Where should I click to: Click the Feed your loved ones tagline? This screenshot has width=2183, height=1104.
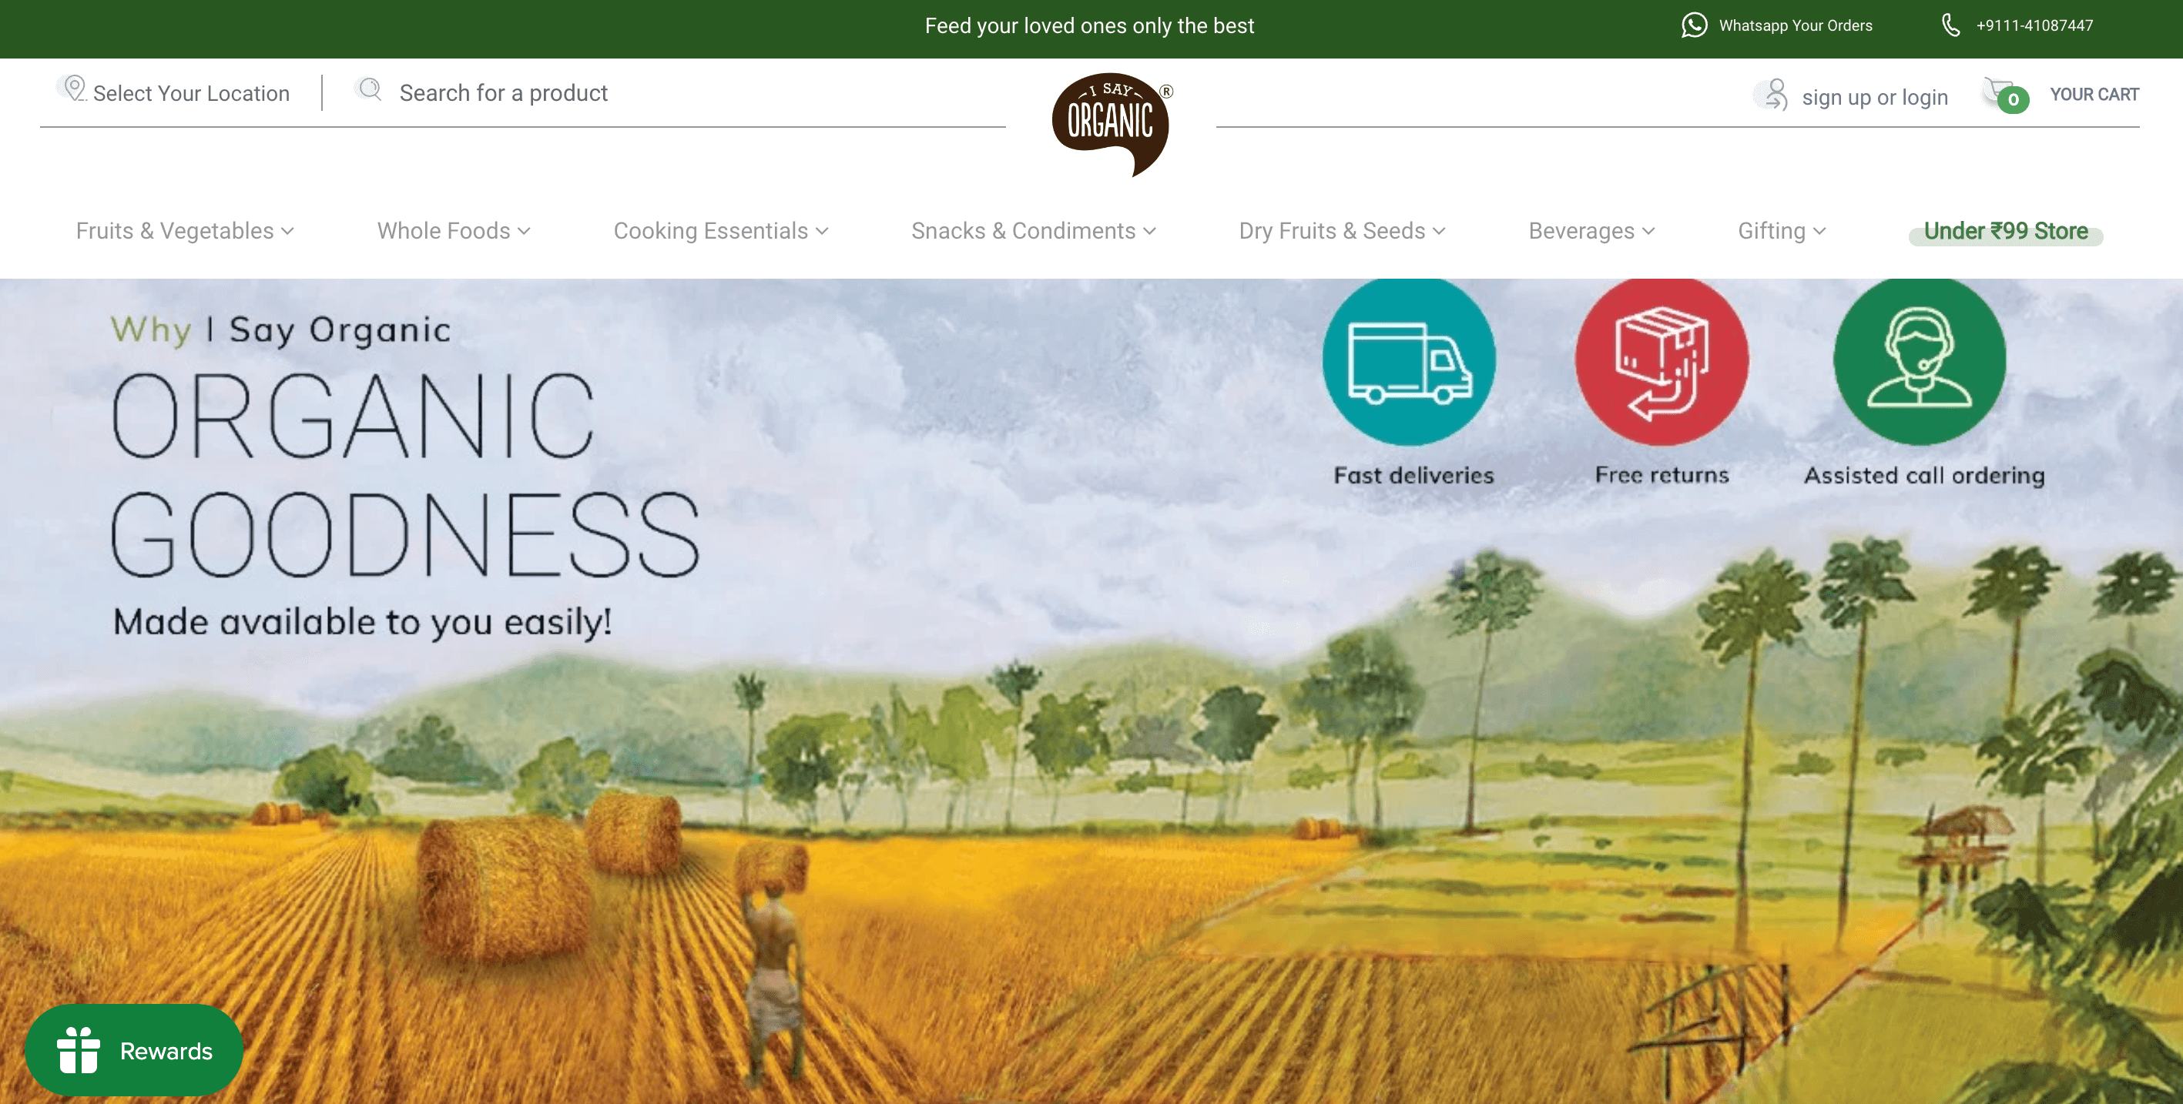point(1089,25)
